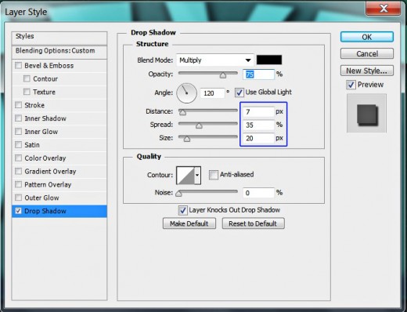Select the Outer Glow label
This screenshot has width=407, height=312.
coord(41,198)
